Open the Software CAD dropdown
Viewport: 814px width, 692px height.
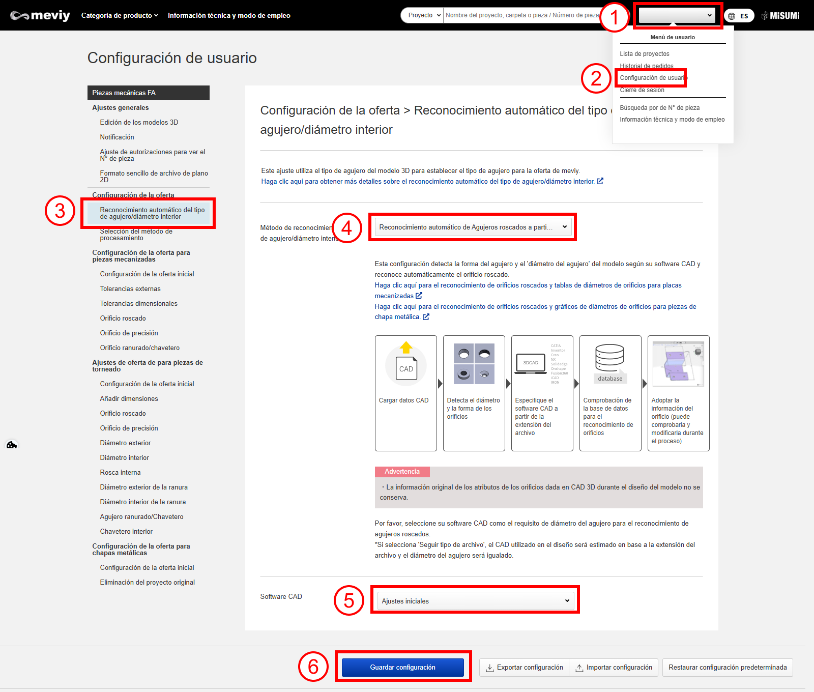pos(475,601)
